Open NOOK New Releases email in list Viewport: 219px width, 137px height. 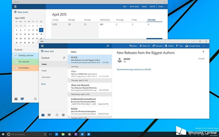90,60
